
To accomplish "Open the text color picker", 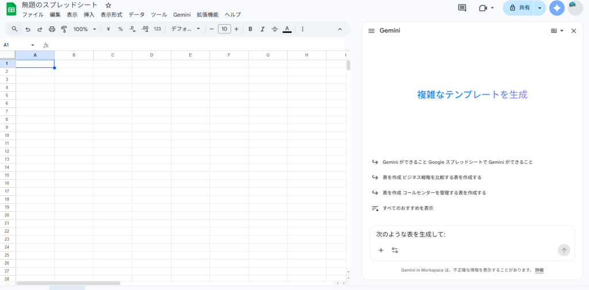I will point(287,29).
